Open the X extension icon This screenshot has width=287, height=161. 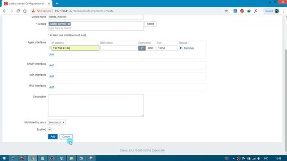point(256,11)
